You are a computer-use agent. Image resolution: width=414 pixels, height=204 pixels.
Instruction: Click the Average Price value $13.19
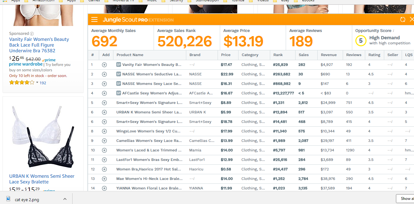click(x=243, y=41)
